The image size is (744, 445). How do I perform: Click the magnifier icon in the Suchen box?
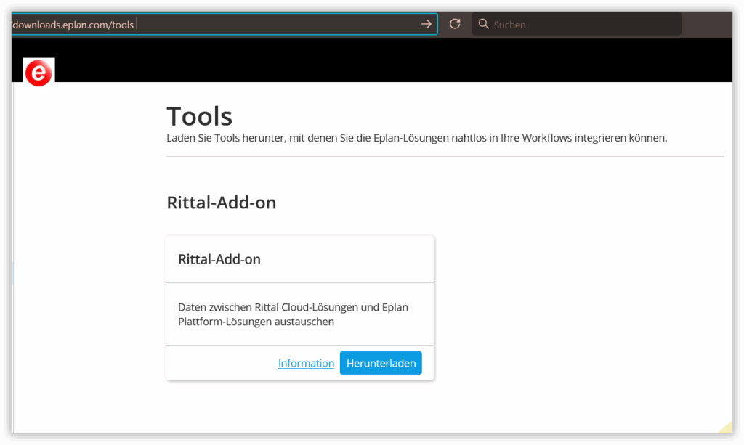tap(484, 24)
